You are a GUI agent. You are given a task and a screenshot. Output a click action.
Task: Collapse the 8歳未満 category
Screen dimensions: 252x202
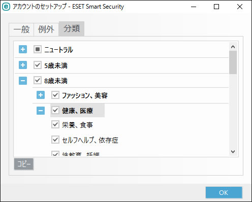[x=23, y=81]
